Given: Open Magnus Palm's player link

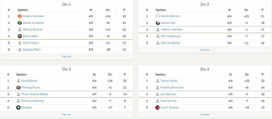Looking at the screenshot, I should pos(31,50).
